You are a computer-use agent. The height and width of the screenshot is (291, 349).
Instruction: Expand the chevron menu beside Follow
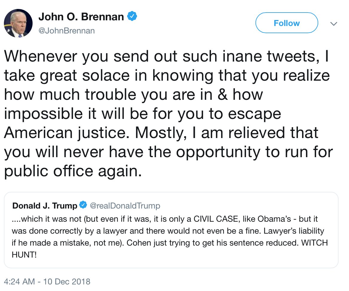pyautogui.click(x=334, y=24)
